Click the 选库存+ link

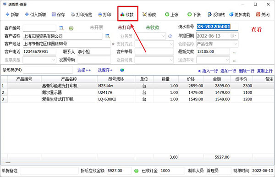point(105,70)
